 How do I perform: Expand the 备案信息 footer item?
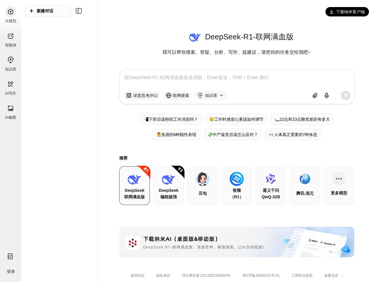click(x=333, y=276)
